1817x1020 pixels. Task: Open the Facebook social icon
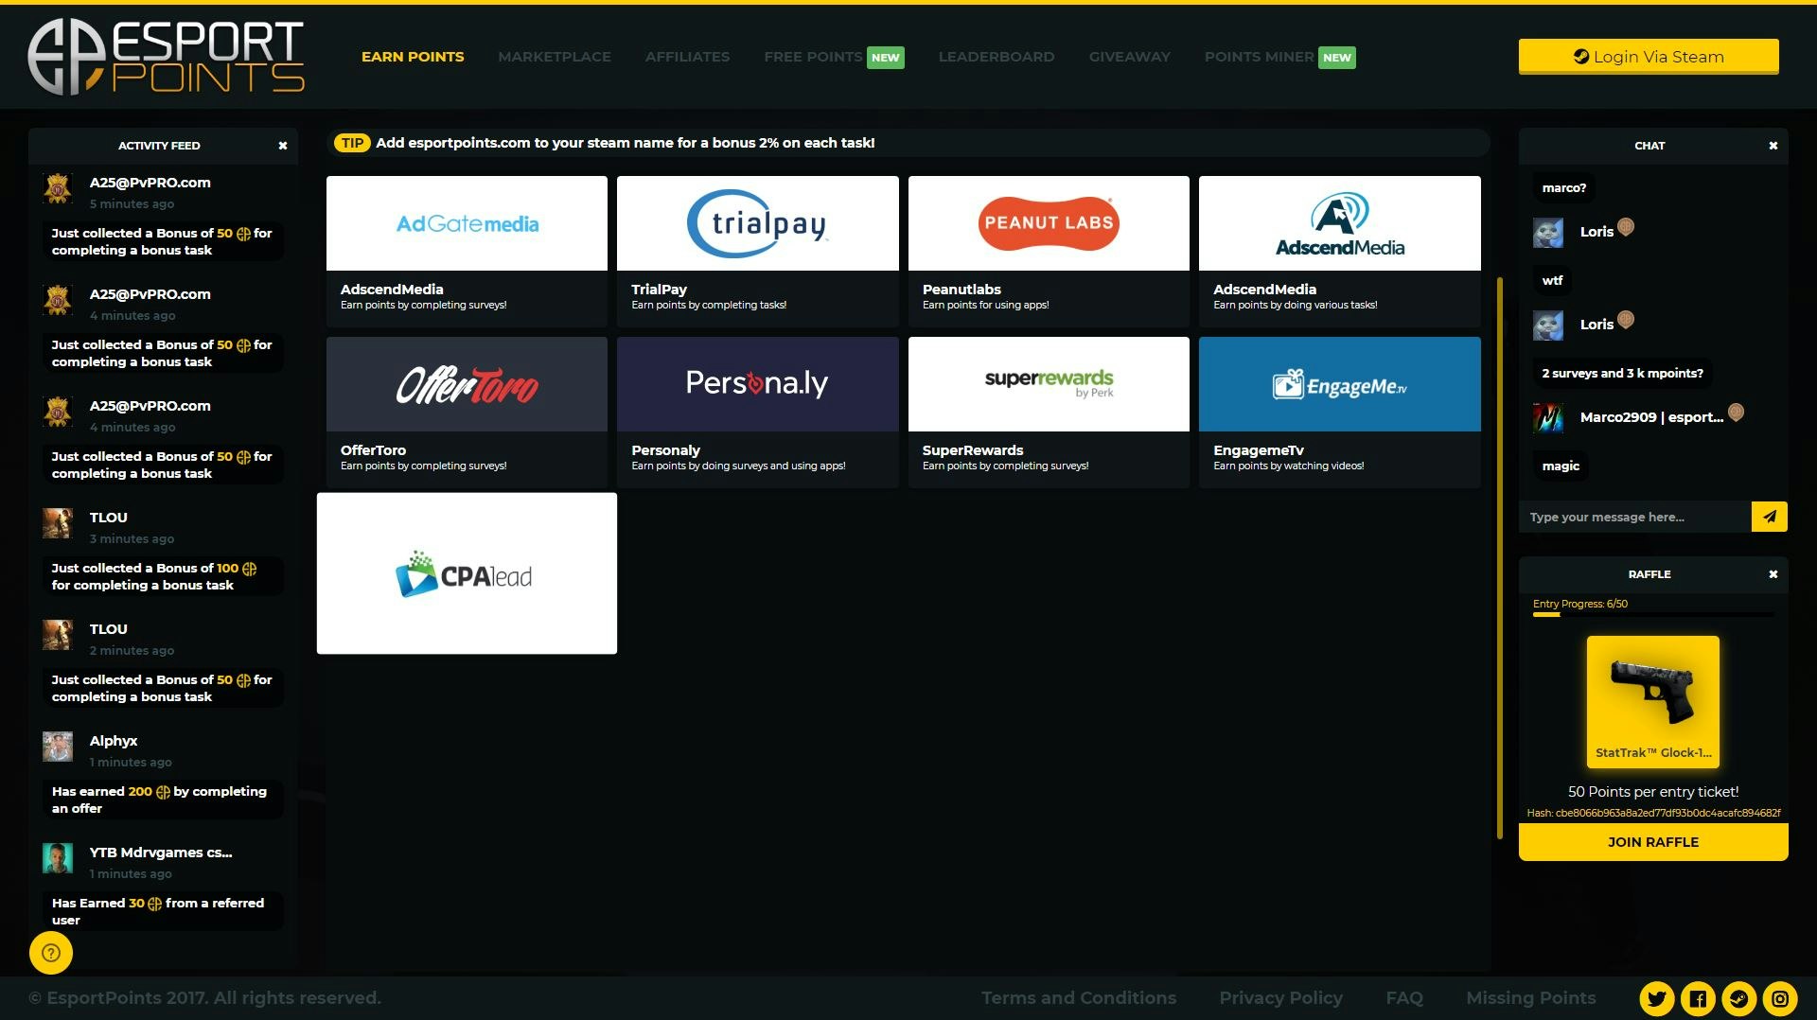(x=1698, y=998)
